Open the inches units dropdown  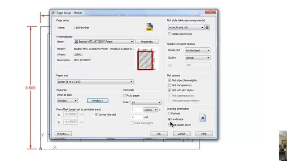tap(151, 110)
